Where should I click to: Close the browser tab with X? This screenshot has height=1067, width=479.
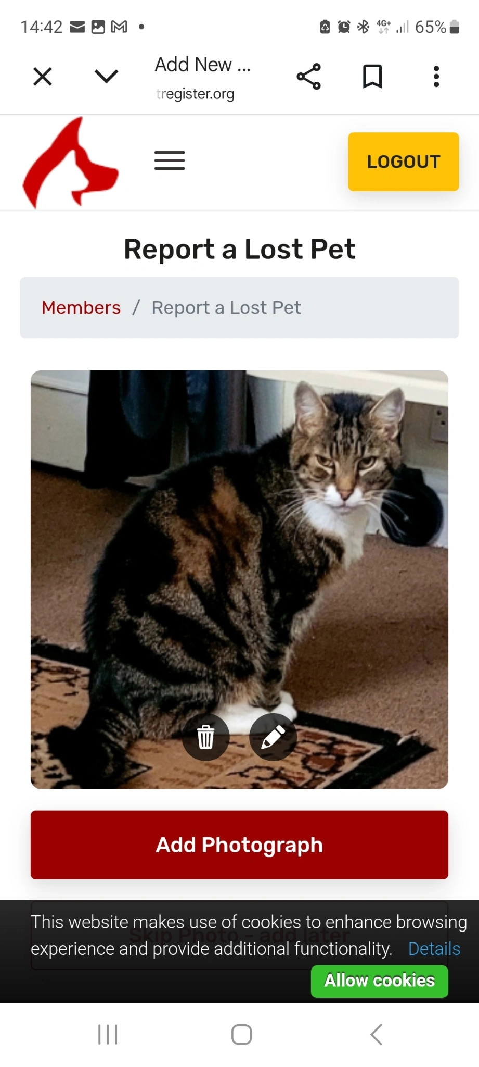click(43, 77)
